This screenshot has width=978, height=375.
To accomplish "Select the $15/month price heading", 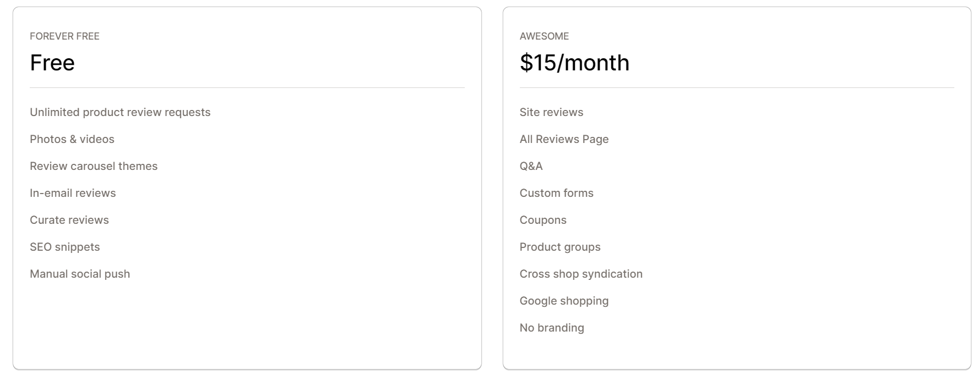I will [574, 63].
